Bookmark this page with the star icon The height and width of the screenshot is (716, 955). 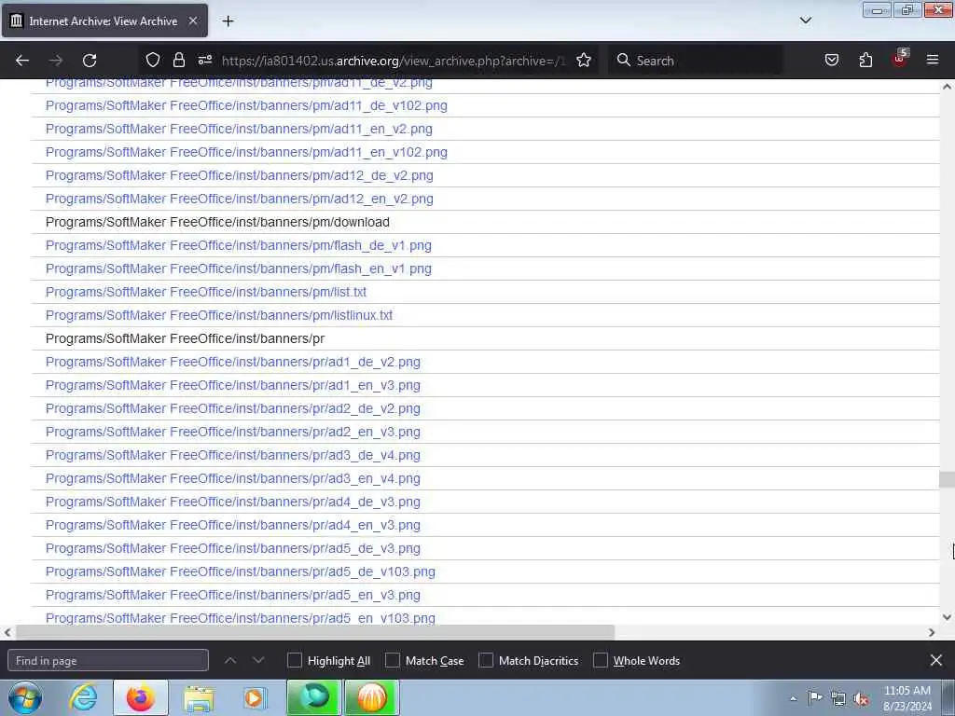[x=584, y=61]
